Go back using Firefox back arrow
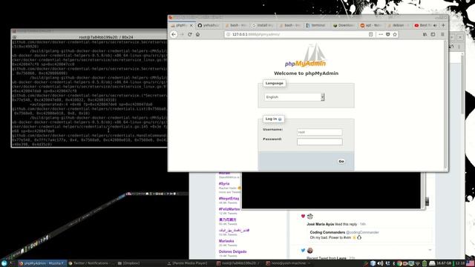This screenshot has width=475, height=267. (174, 34)
